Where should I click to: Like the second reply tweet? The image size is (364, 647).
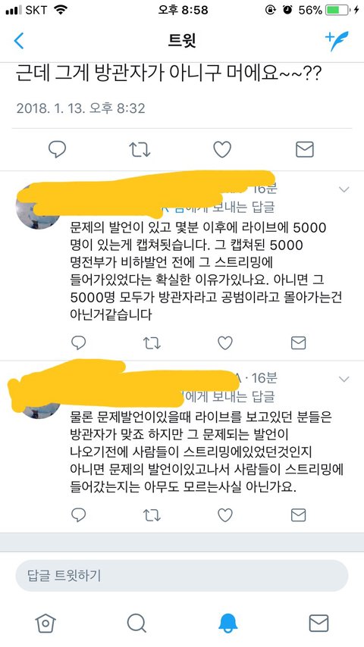click(225, 515)
